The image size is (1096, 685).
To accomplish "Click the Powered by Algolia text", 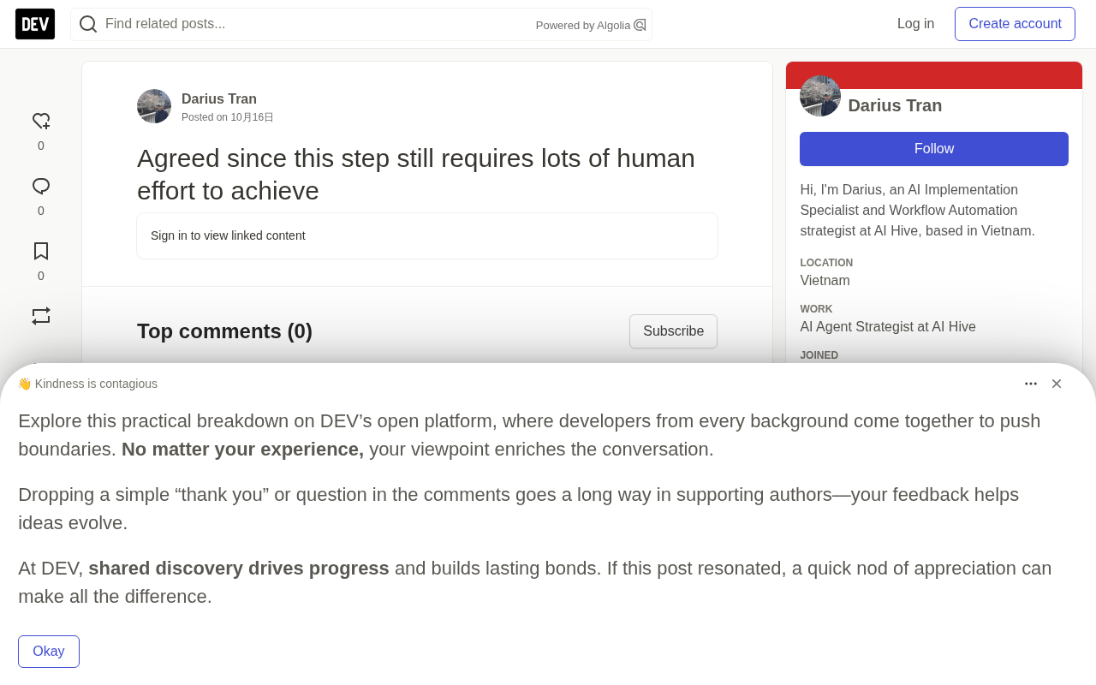I will (x=583, y=26).
